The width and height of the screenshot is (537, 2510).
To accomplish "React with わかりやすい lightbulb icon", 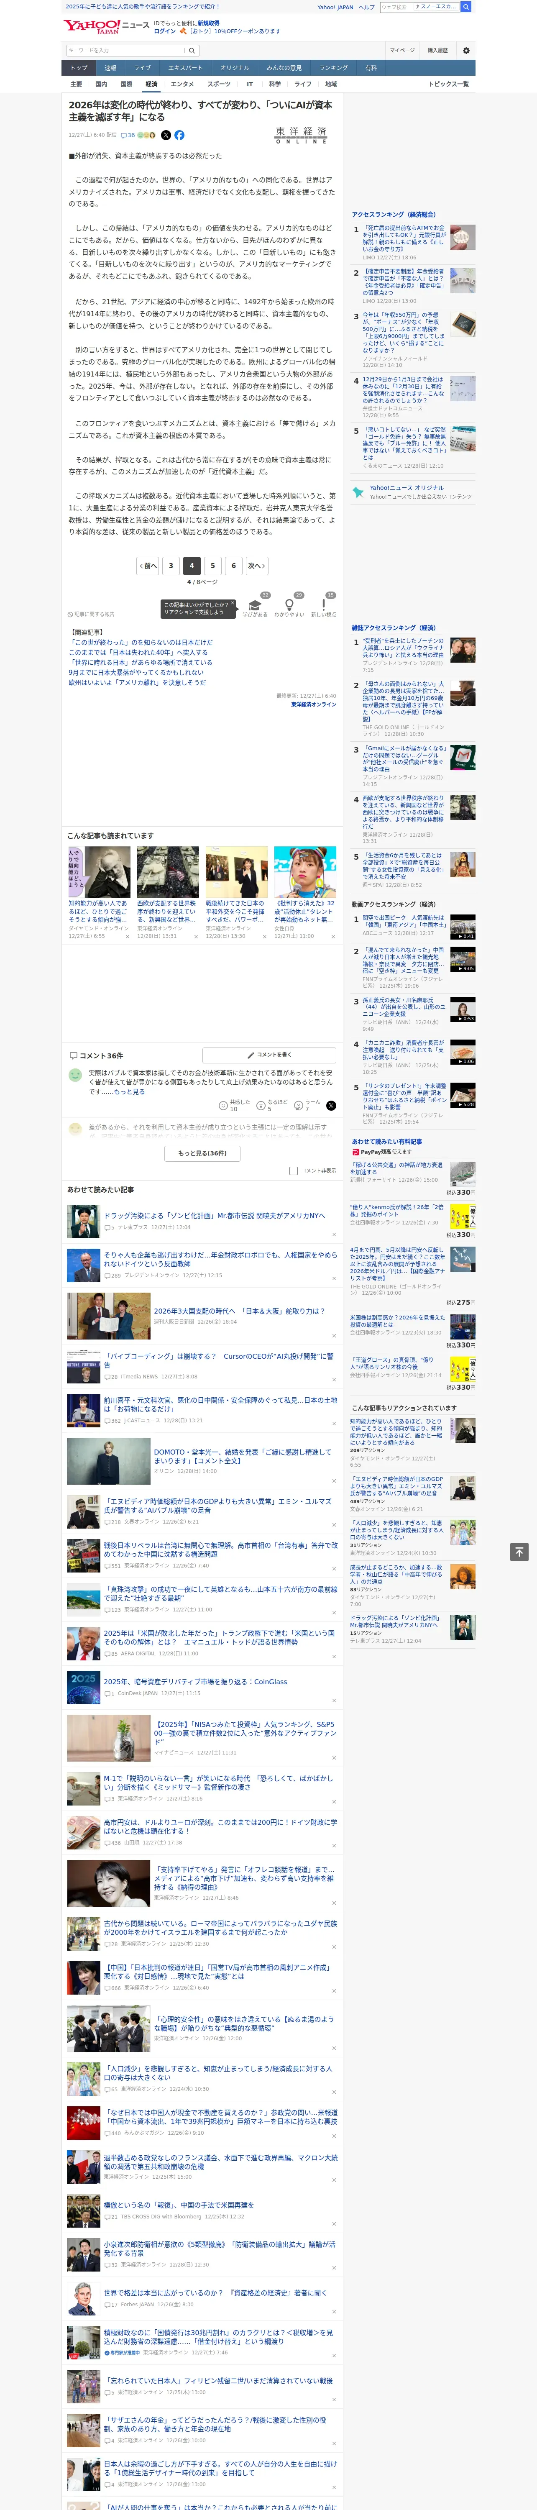I will click(289, 605).
